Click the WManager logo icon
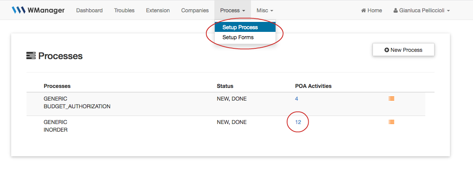The height and width of the screenshot is (182, 473). coord(18,10)
